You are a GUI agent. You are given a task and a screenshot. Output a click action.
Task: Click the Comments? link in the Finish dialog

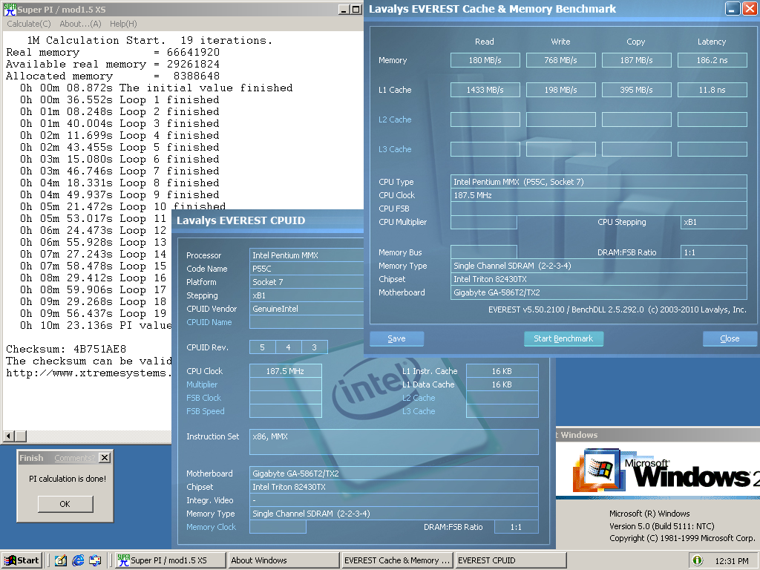pyautogui.click(x=74, y=458)
